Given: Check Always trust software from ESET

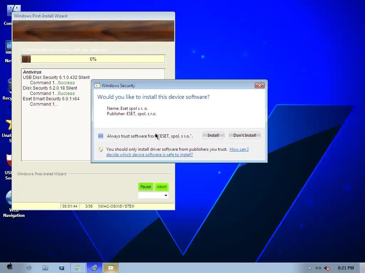Looking at the screenshot, I should (x=101, y=136).
